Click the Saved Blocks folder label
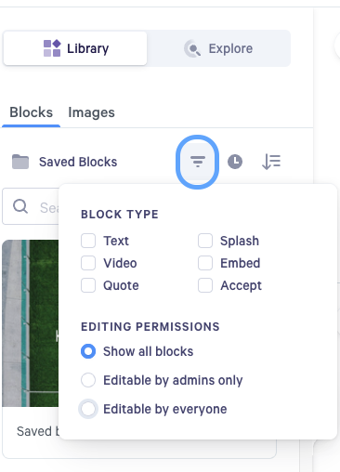 pos(78,162)
